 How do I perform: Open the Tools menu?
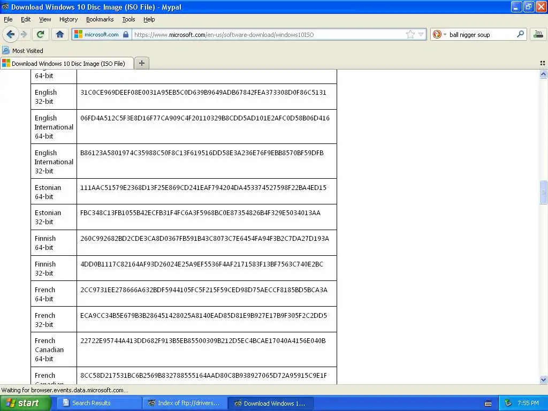128,19
